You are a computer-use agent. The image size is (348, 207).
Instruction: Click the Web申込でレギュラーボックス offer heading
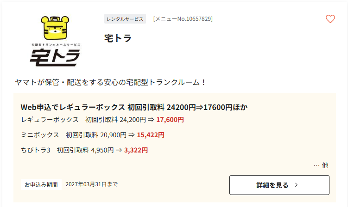134,107
